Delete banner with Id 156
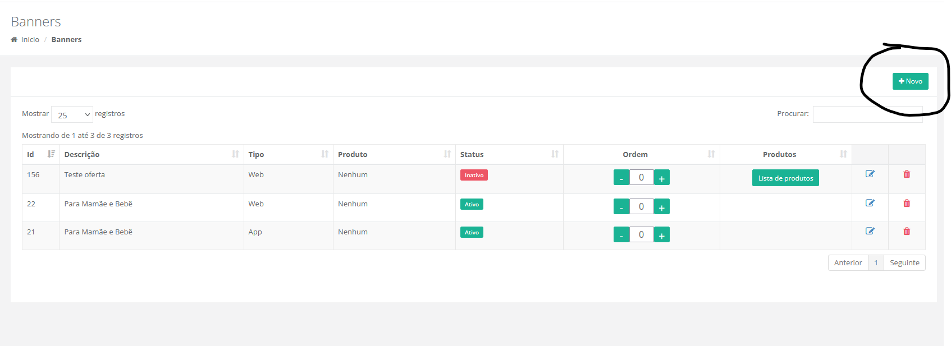 tap(906, 174)
